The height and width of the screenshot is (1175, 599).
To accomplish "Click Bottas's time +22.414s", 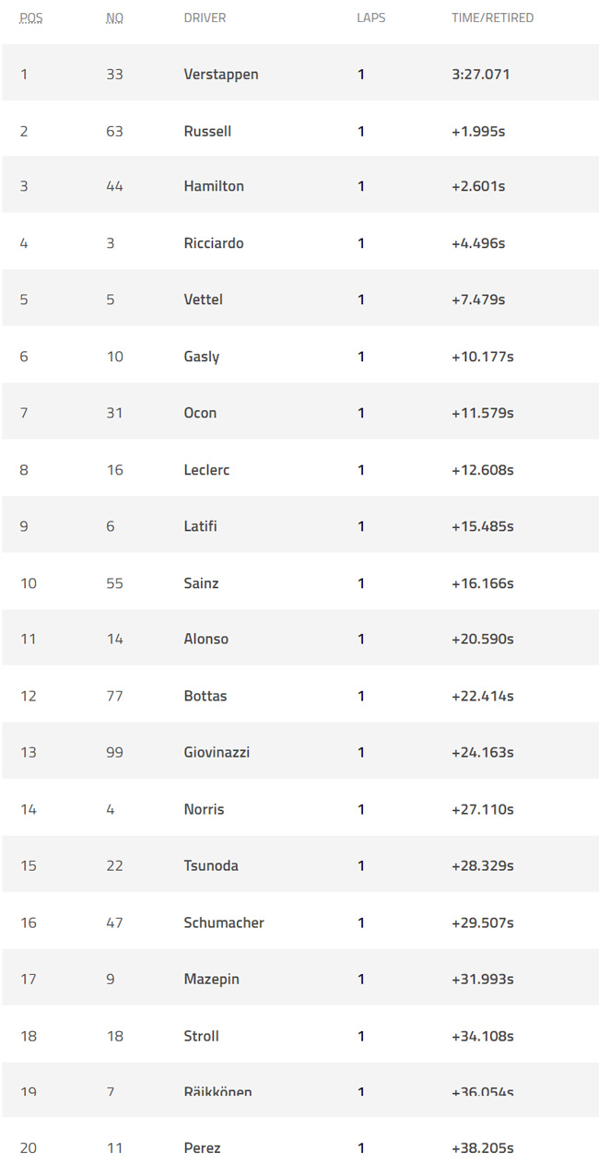I will point(482,696).
